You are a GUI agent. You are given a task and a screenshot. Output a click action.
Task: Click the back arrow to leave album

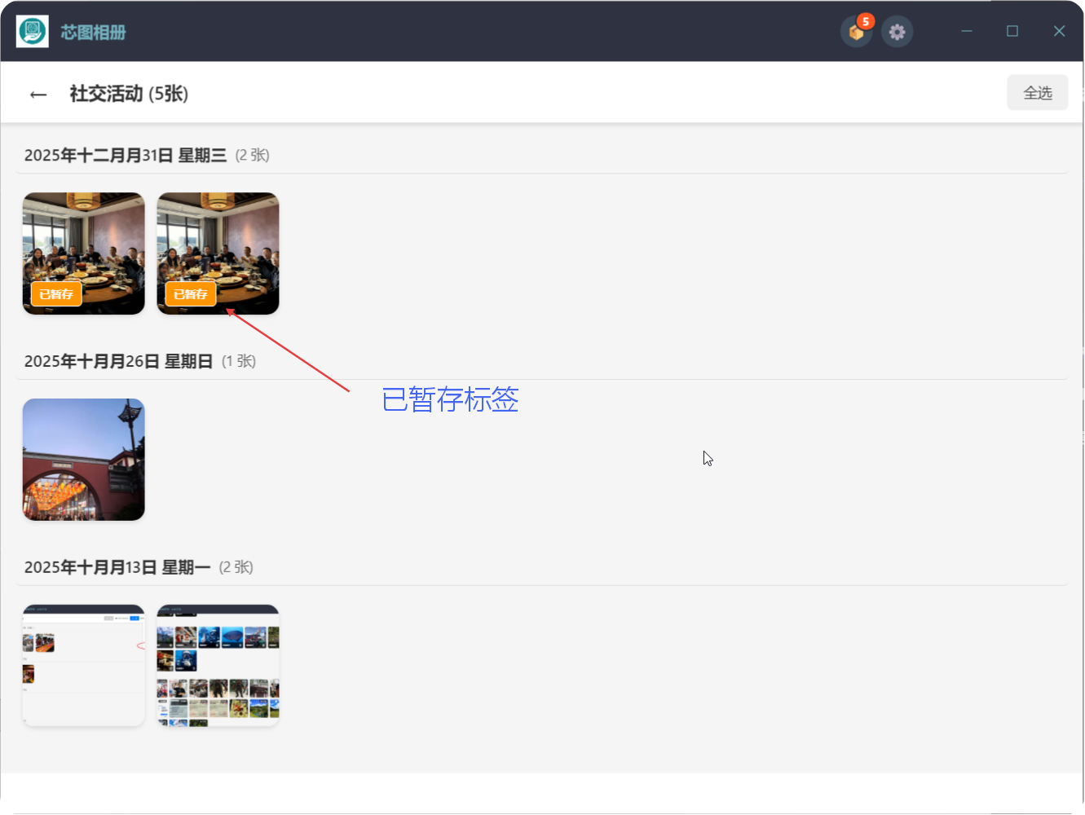[38, 94]
